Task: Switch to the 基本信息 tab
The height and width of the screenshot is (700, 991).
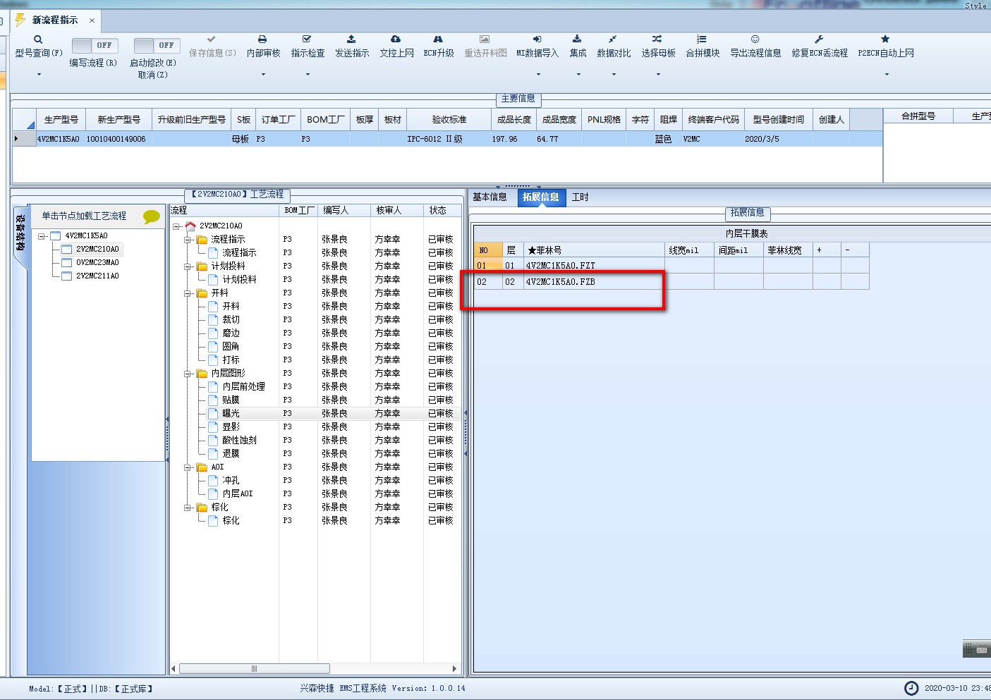Action: [490, 197]
